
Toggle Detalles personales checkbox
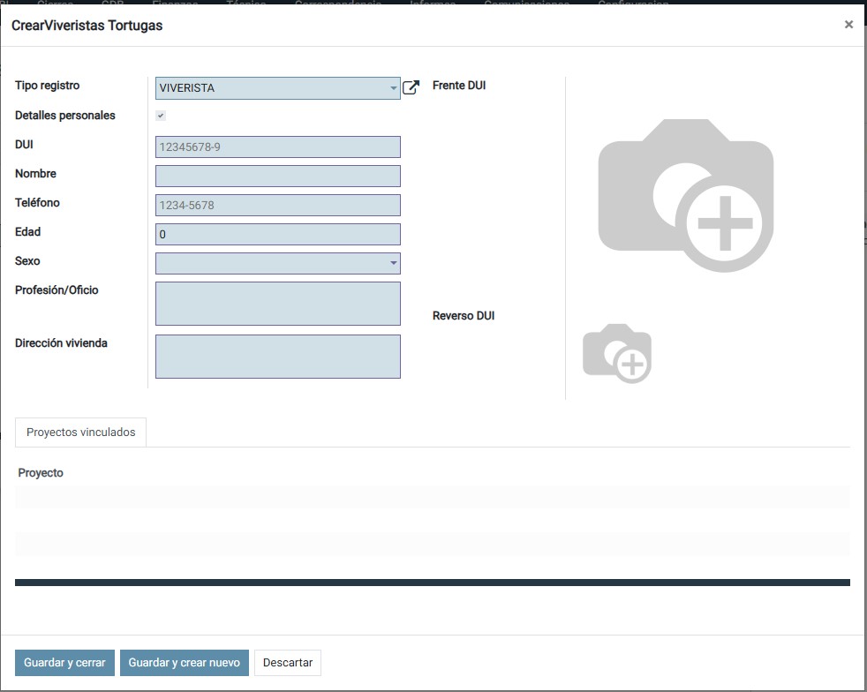pos(161,116)
